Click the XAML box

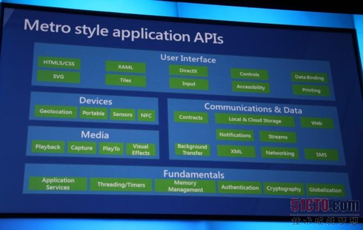125,67
